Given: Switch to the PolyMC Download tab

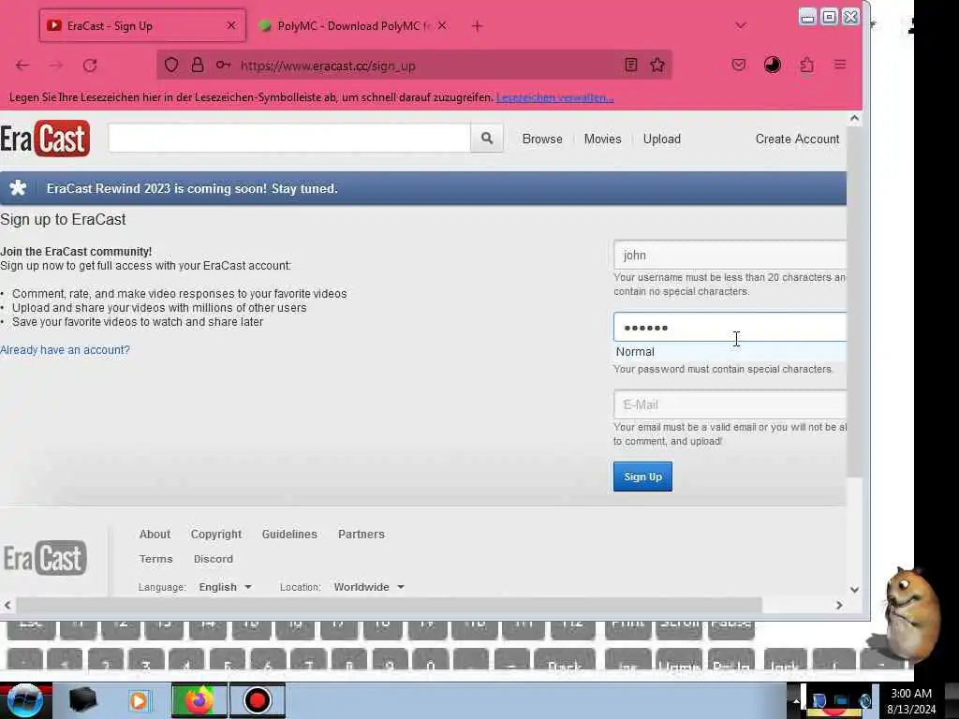Looking at the screenshot, I should coord(353,25).
